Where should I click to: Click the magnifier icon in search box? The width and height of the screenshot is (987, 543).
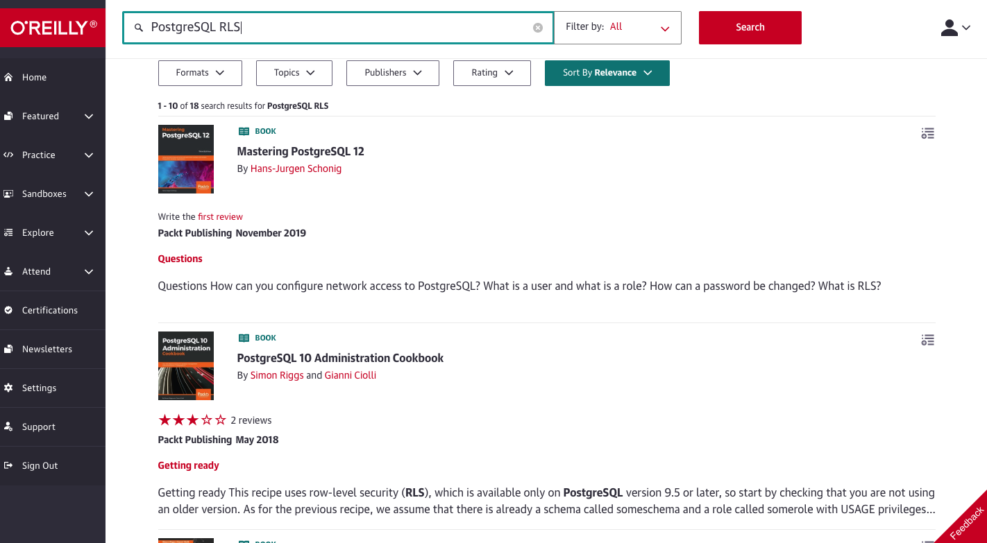click(x=138, y=28)
